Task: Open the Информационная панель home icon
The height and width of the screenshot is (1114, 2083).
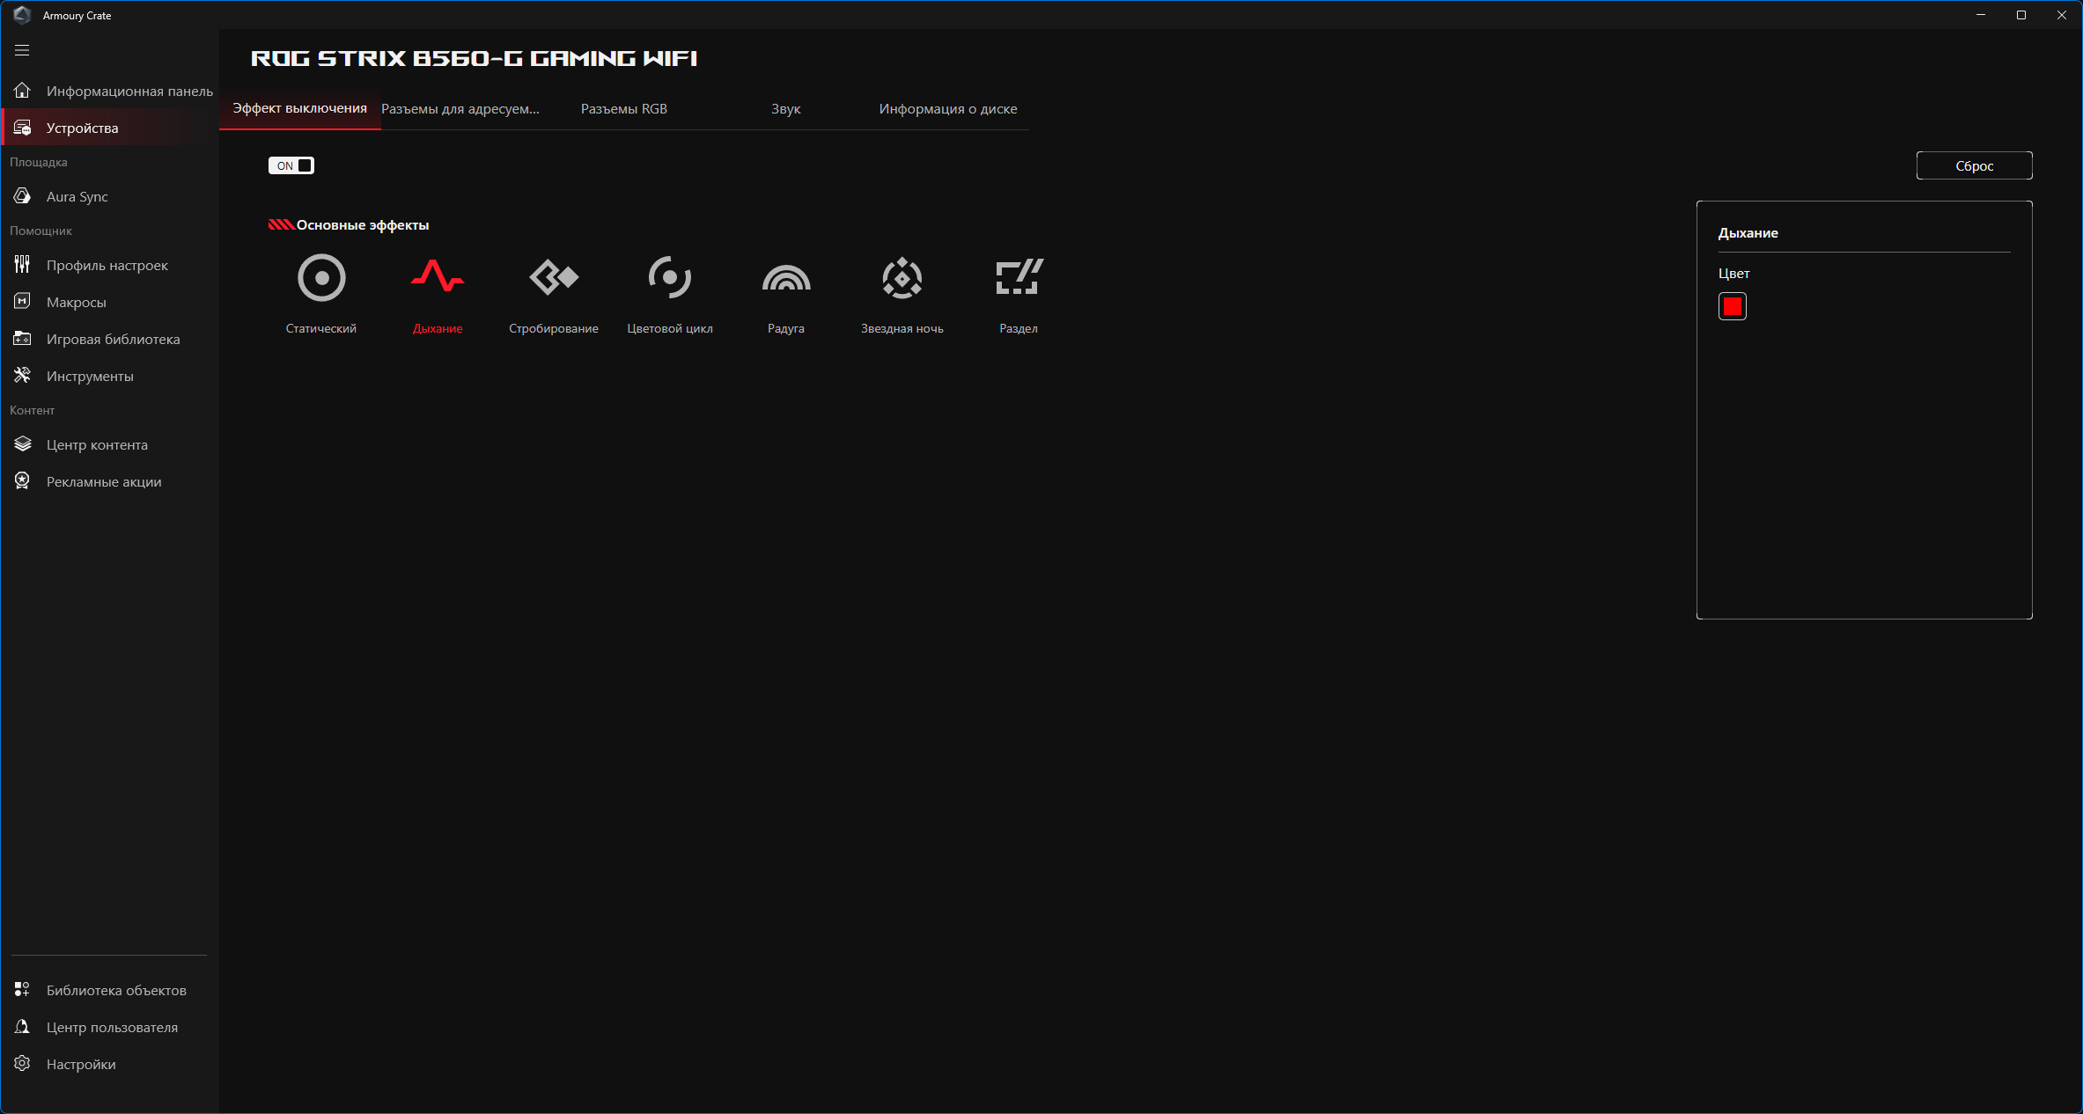Action: tap(22, 91)
